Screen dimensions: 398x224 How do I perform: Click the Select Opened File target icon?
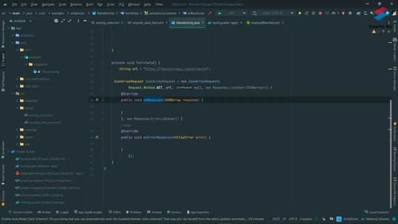point(56,21)
